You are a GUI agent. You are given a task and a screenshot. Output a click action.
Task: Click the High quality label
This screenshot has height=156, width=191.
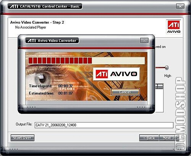168,76
